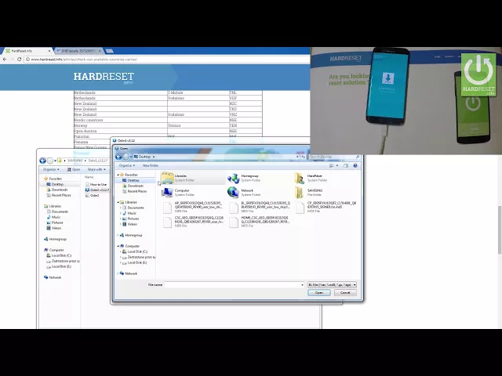Open the file type filter dropdown

(332, 284)
